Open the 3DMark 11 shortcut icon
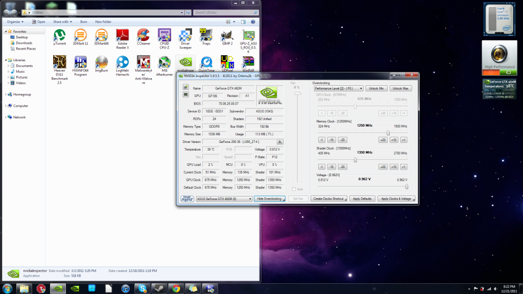523x294 pixels. point(80,37)
